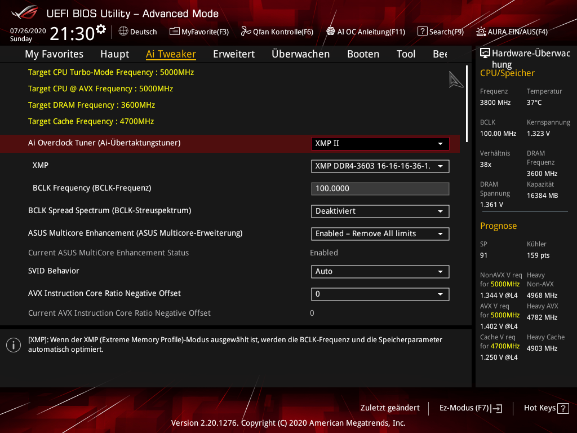The height and width of the screenshot is (433, 577).
Task: Click Target DRAM Frequency : 3600MHz
Action: (x=92, y=105)
